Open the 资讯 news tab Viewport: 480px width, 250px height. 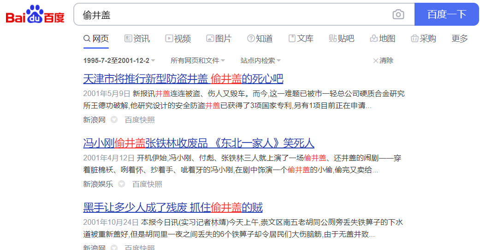tap(137, 39)
